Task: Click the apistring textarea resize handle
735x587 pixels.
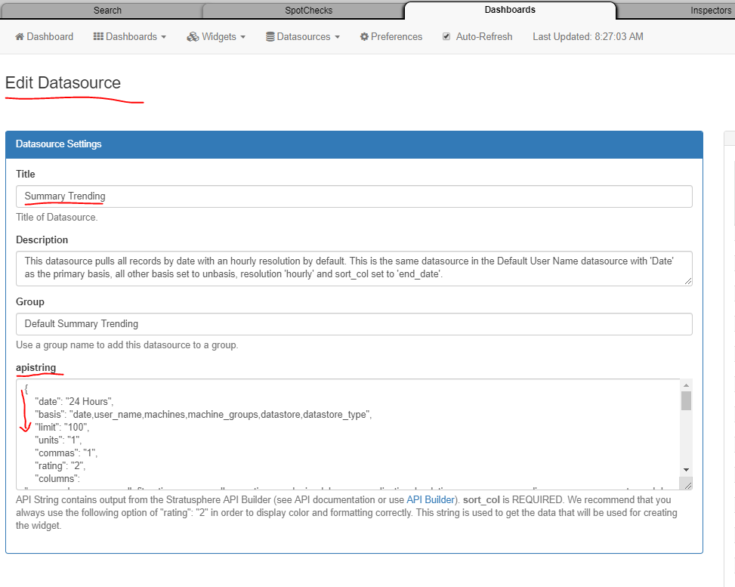Action: point(687,485)
